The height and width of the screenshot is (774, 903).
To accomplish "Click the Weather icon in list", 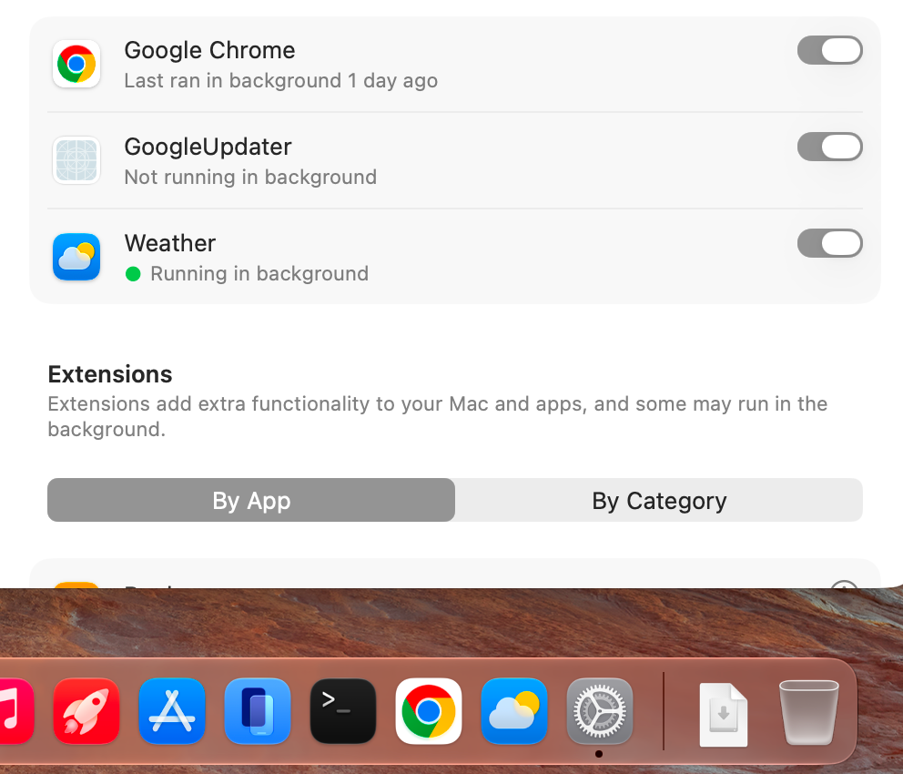I will point(76,256).
